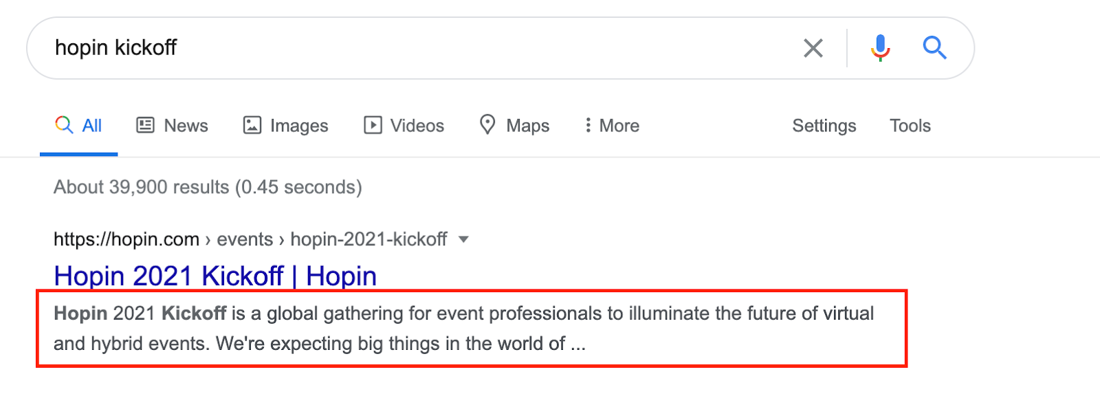Open dropdown arrow next to hopin URL
This screenshot has width=1100, height=398.
[x=463, y=239]
